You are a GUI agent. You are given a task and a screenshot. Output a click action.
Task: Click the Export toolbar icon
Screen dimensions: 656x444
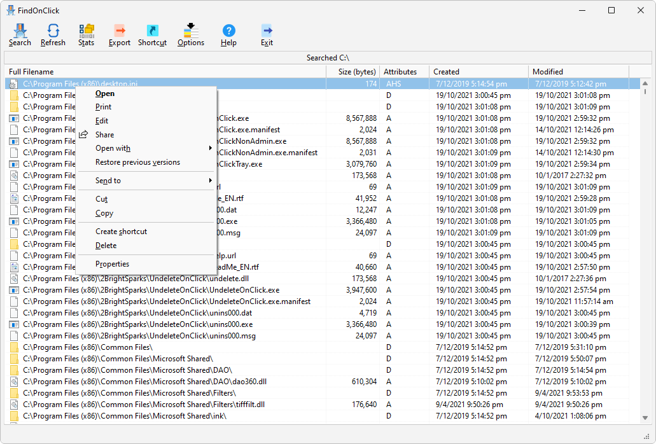click(x=119, y=34)
